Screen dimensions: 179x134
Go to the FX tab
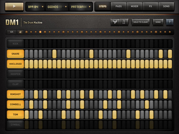pos(150,6)
